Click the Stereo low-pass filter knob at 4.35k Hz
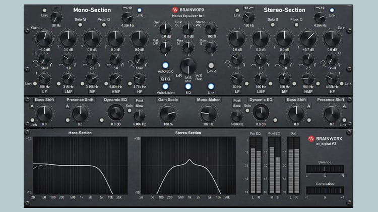 point(320,18)
